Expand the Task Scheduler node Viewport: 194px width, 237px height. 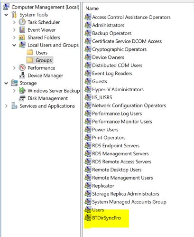pos(14,22)
